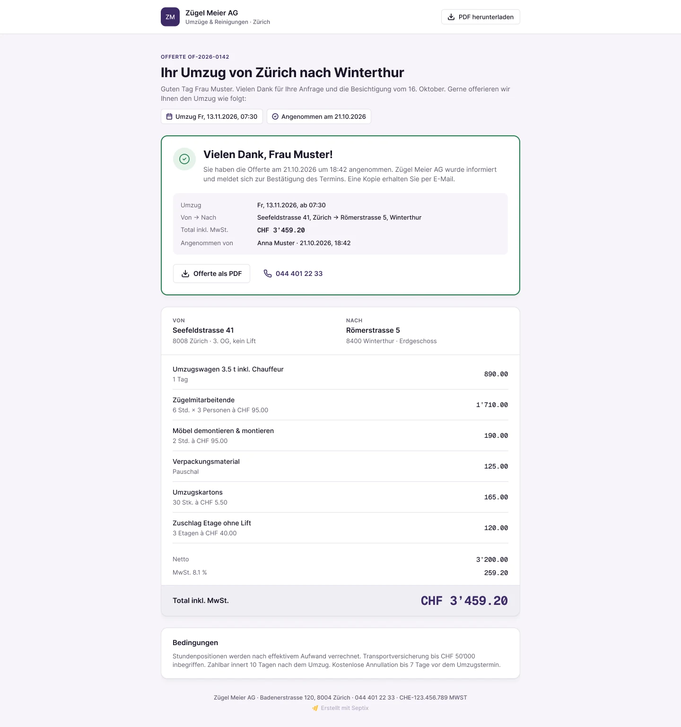The width and height of the screenshot is (681, 727).
Task: Click the Seefeldstrasse 41 origin address
Action: click(203, 330)
